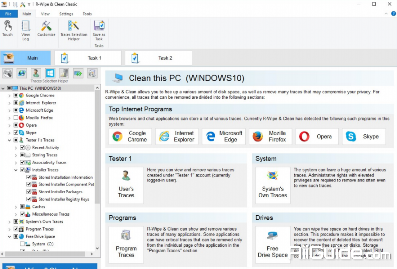Open the Free Drive Space tile
The width and height of the screenshot is (397, 269).
click(272, 245)
